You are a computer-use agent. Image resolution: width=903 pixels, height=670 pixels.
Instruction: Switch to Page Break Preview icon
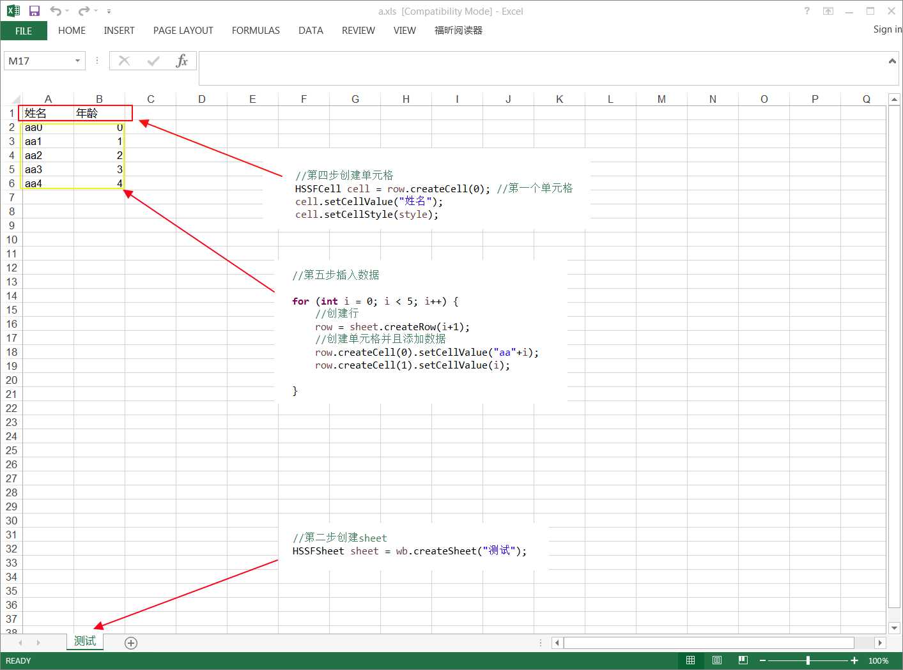point(743,660)
